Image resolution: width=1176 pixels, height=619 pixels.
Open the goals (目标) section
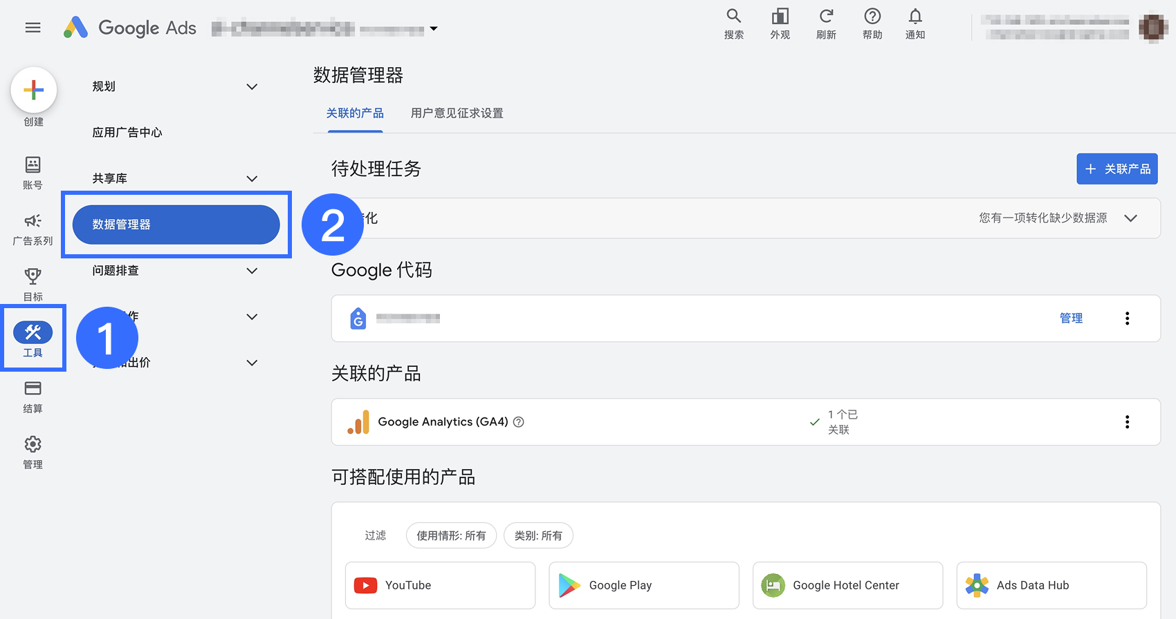(33, 285)
